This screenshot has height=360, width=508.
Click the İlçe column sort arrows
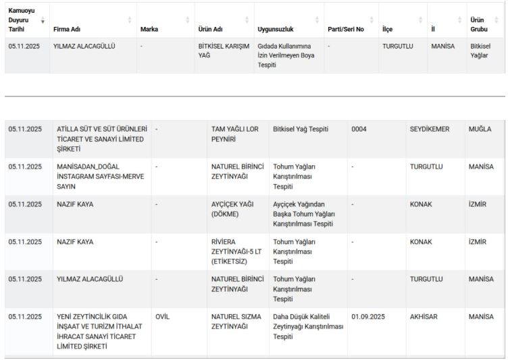click(420, 20)
